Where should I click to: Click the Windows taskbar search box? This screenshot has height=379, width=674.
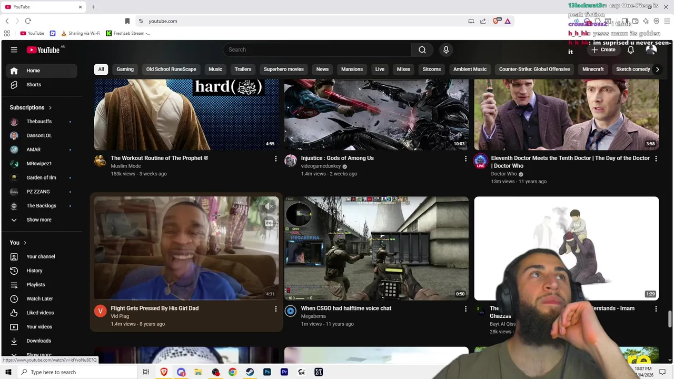tap(77, 372)
